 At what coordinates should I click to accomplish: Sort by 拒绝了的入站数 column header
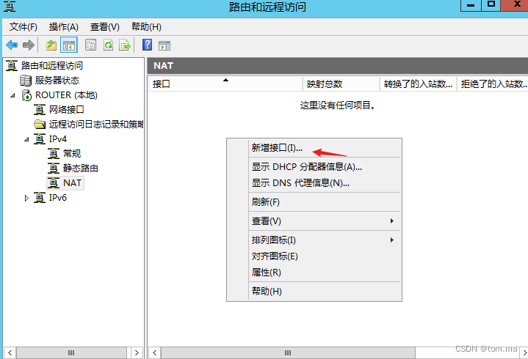pyautogui.click(x=492, y=84)
